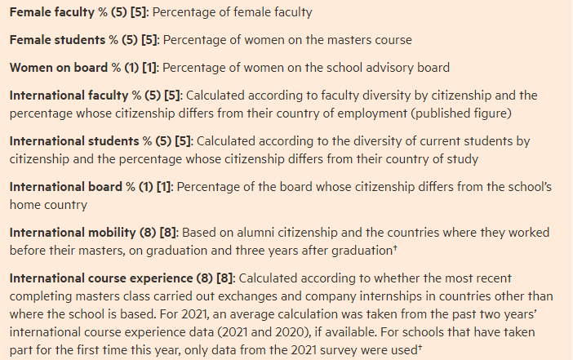573x360 pixels.
Task: Click the 'International mobility (8) [8]' label
Action: 94,233
